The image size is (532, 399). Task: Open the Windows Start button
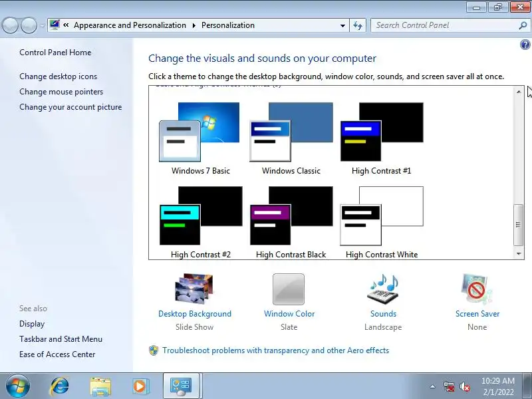pos(18,386)
